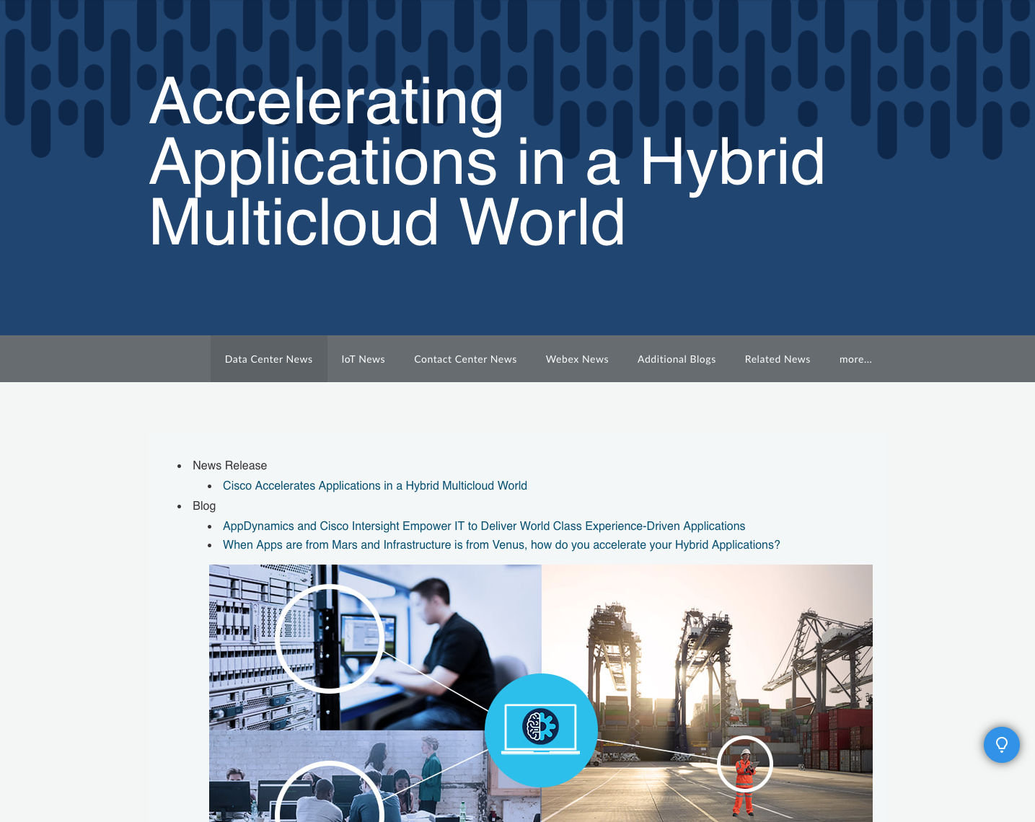
Task: Click the News Release list heading
Action: click(x=229, y=466)
